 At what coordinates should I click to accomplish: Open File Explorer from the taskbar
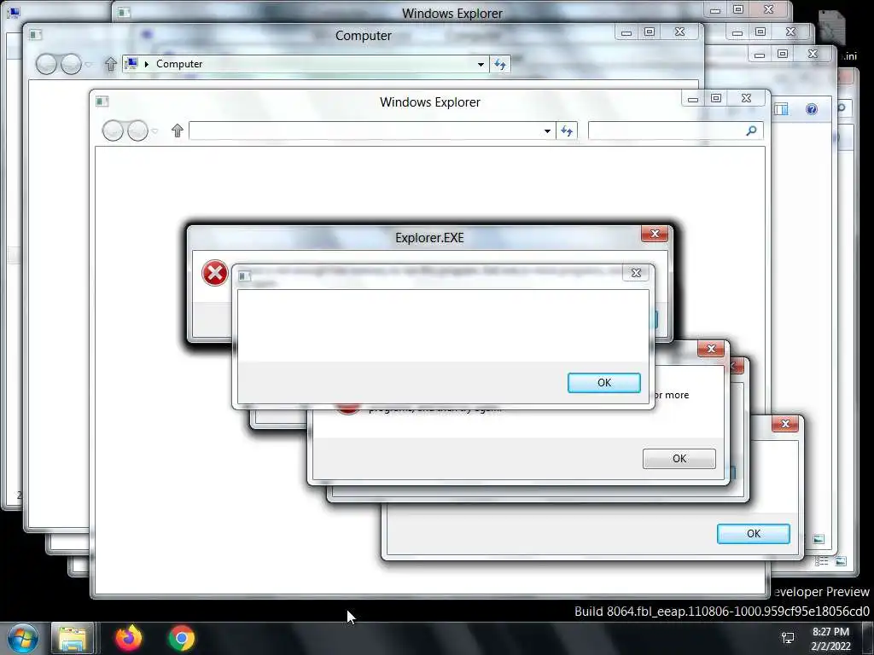[73, 638]
